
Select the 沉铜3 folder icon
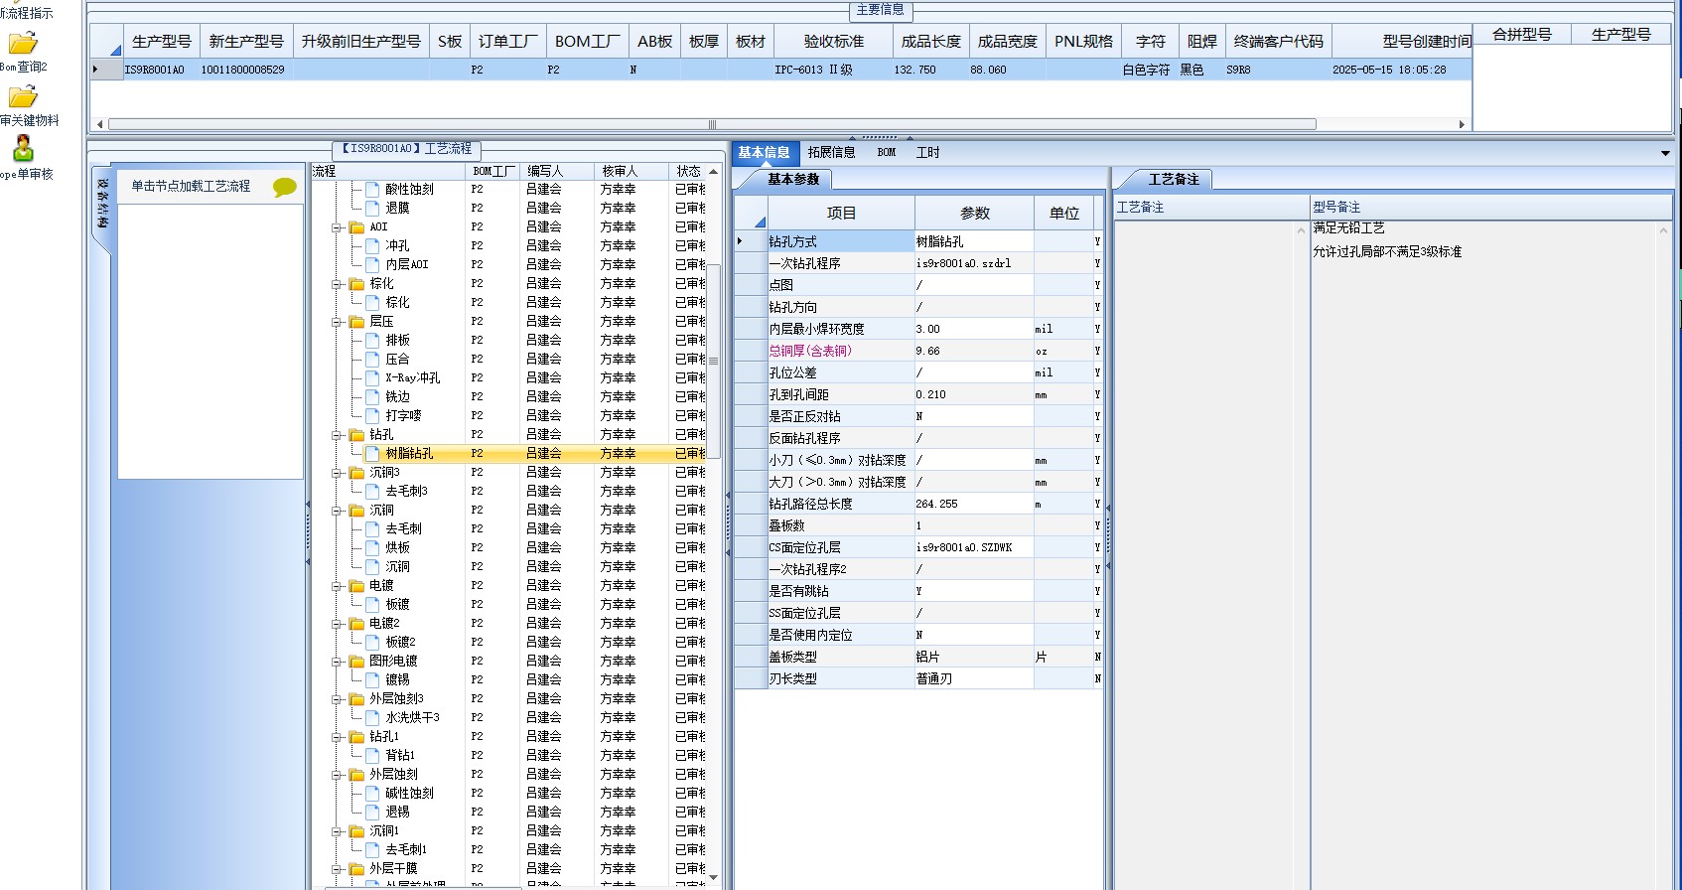(x=357, y=473)
